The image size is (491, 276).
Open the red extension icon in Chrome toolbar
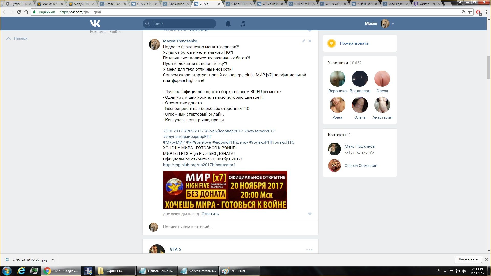(x=478, y=12)
